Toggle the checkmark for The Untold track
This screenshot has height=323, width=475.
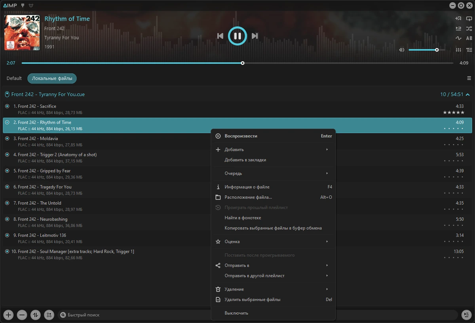7,203
